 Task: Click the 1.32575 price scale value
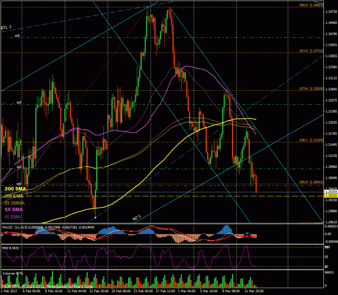pos(330,100)
